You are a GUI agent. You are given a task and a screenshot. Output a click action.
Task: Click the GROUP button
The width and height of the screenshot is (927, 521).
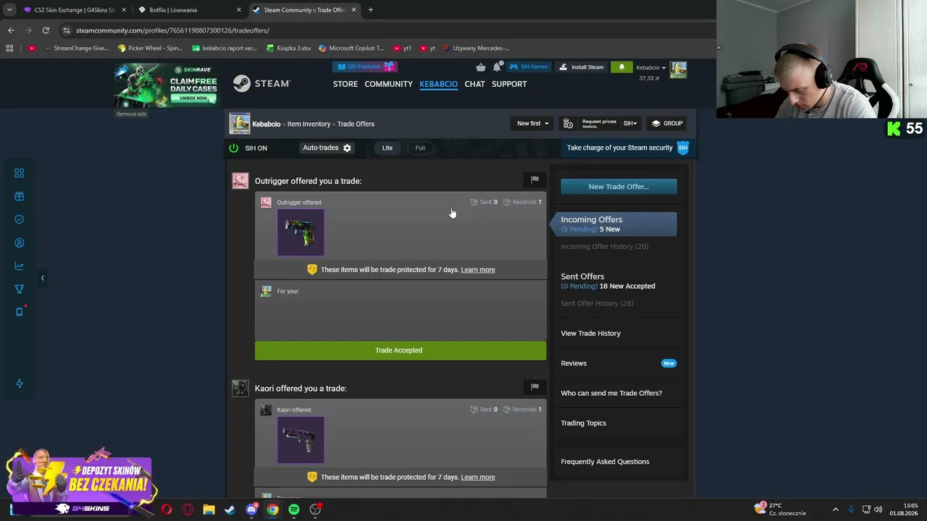click(x=667, y=124)
